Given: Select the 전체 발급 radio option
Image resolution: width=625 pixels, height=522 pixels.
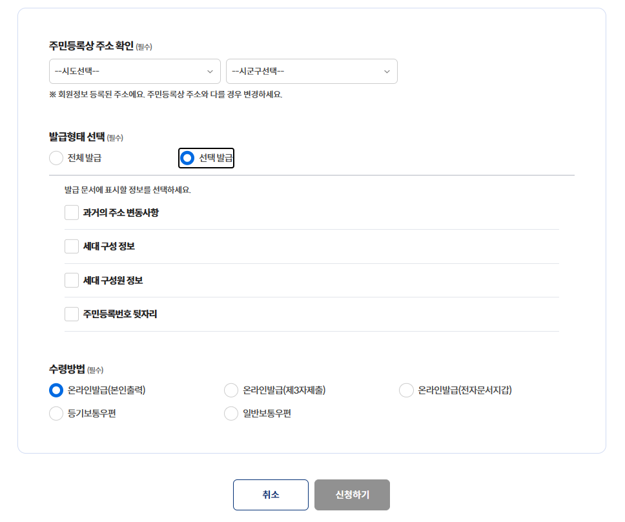Looking at the screenshot, I should tap(56, 158).
